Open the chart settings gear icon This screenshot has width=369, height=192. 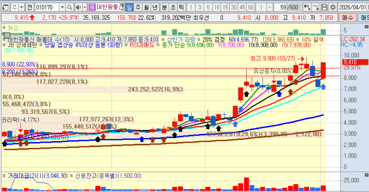333,7
